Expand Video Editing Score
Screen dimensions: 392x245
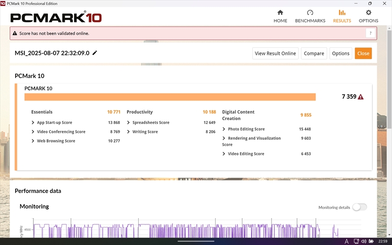(x=224, y=154)
